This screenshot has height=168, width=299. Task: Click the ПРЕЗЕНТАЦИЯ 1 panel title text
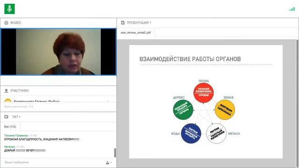139,23
